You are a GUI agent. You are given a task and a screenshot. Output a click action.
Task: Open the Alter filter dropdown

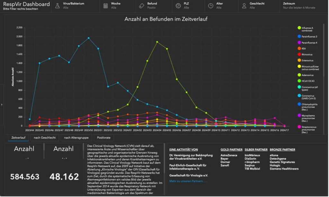tap(222, 6)
